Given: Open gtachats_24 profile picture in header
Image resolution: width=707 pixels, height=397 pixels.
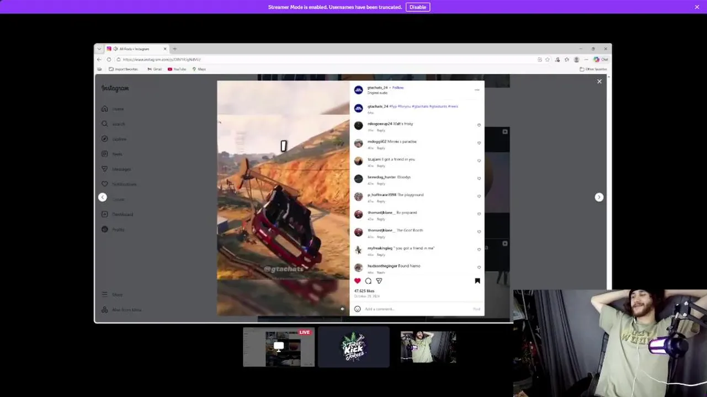Looking at the screenshot, I should 358,90.
